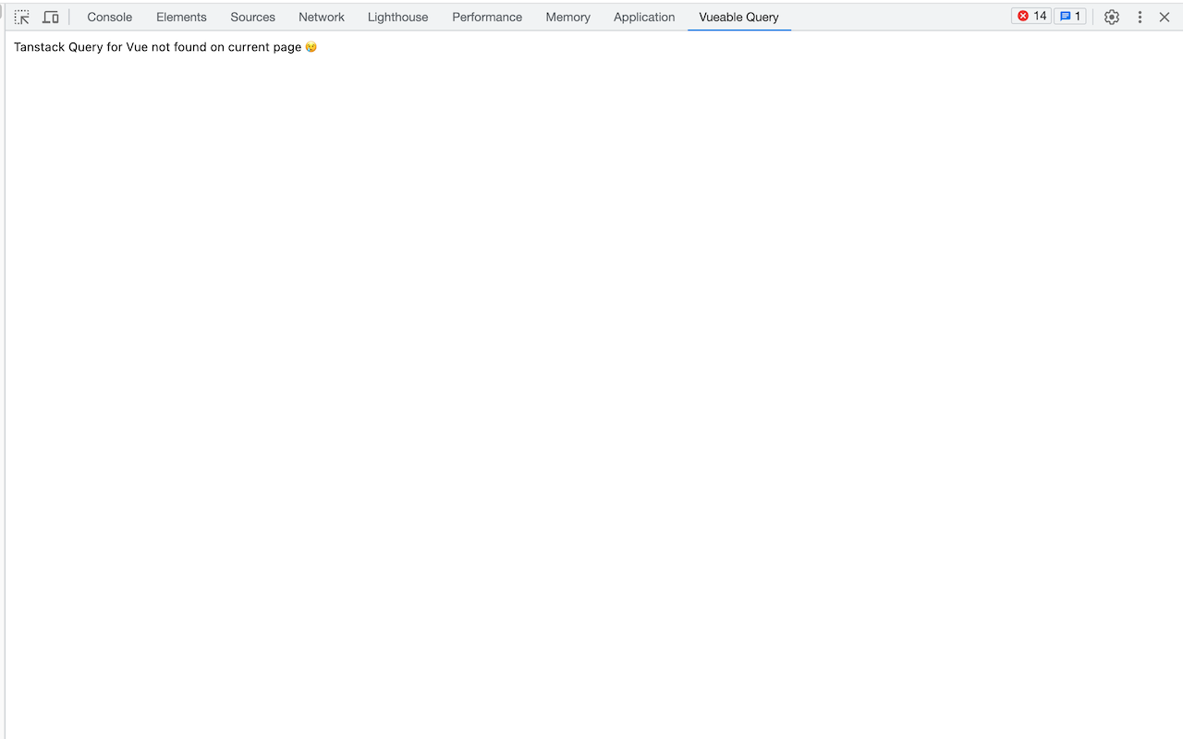Switch to the Application tab

point(644,17)
